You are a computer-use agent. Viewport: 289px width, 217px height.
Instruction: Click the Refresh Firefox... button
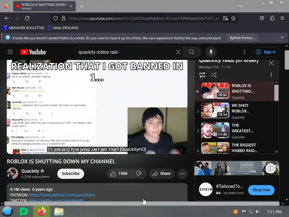[242, 38]
